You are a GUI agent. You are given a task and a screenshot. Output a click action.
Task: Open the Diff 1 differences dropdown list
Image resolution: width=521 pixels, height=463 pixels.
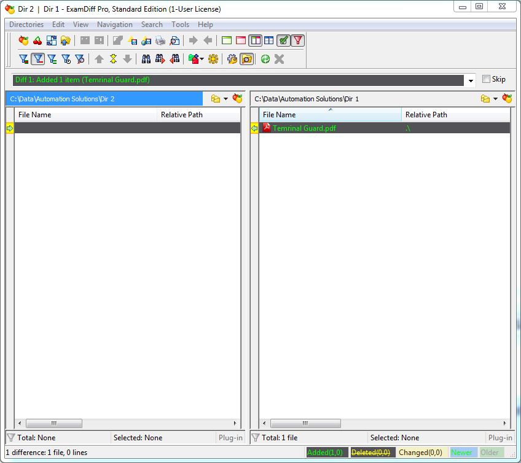[471, 80]
